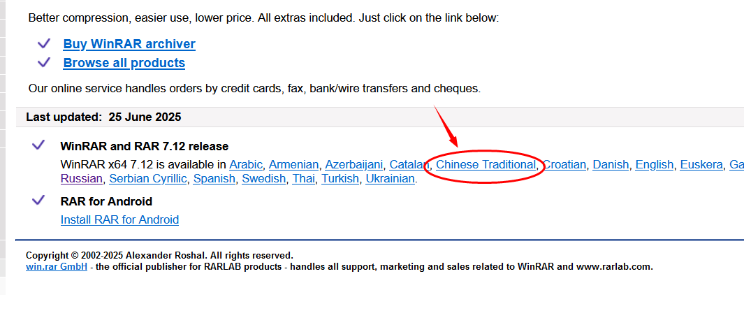Open the Catalan version link
The height and width of the screenshot is (311, 744).
pos(408,165)
